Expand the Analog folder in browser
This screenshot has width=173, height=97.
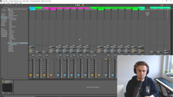click(x=8, y=10)
